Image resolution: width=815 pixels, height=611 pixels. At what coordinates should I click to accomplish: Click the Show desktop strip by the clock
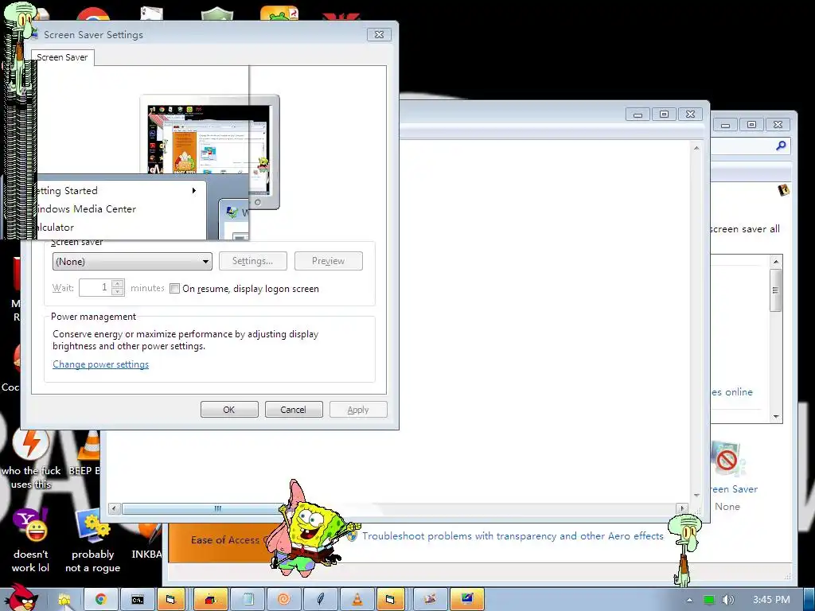coord(809,600)
